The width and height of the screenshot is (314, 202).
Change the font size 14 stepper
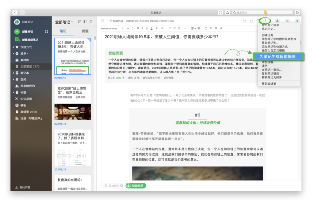click(x=132, y=29)
